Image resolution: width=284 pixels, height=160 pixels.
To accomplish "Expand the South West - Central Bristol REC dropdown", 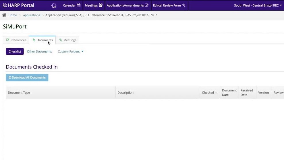I will pyautogui.click(x=258, y=5).
